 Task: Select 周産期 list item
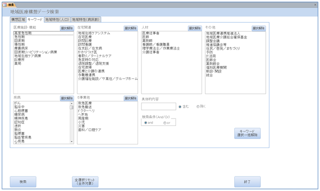(x=107, y=118)
